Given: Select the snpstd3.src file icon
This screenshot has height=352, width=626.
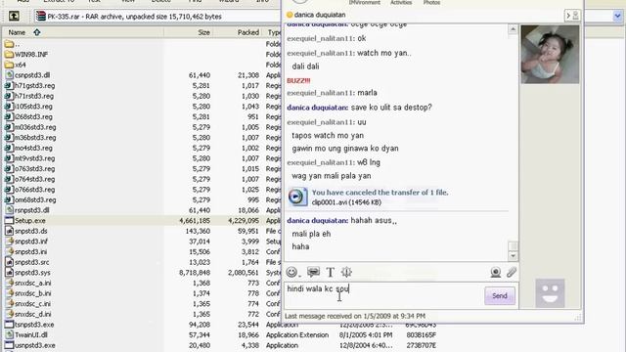Looking at the screenshot, I should 9,262.
